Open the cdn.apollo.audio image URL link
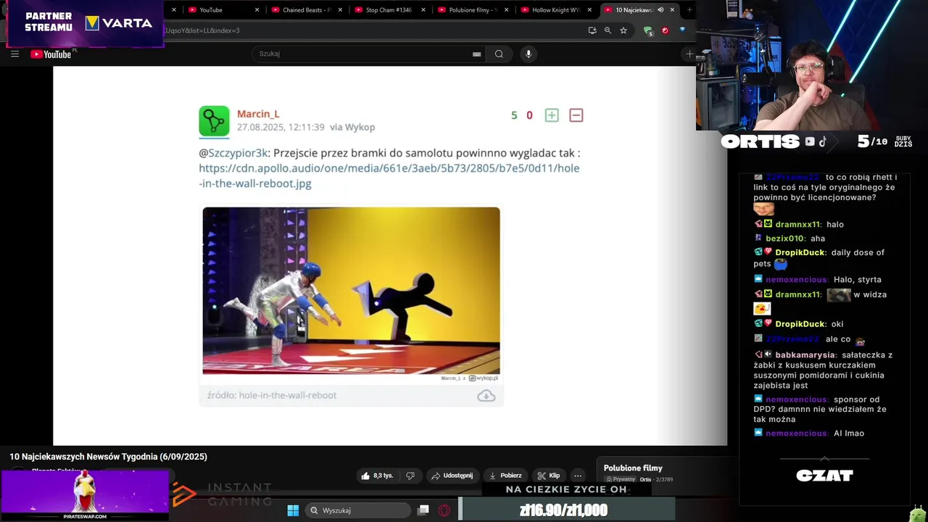 (x=389, y=175)
